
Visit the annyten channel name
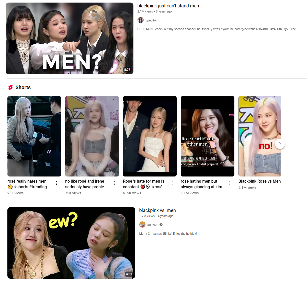[x=153, y=225]
